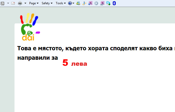Image resolution: width=175 pixels, height=112 pixels.
Task: Open the Safety menu
Action: tap(47, 3)
